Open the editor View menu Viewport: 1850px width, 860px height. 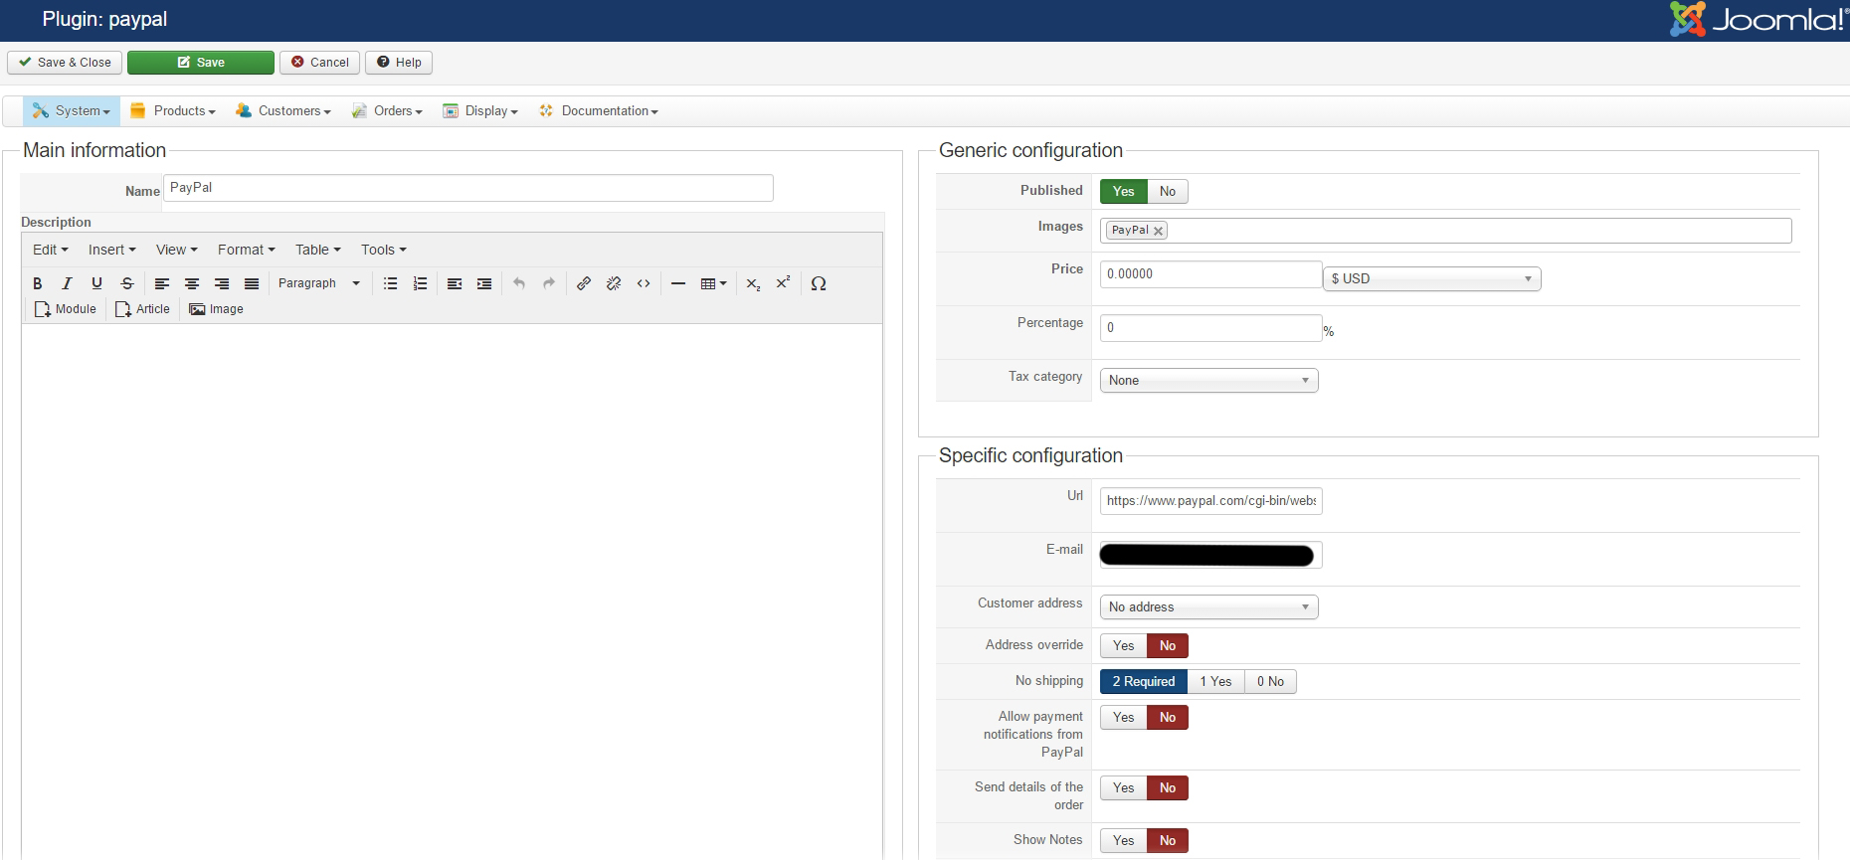click(177, 250)
